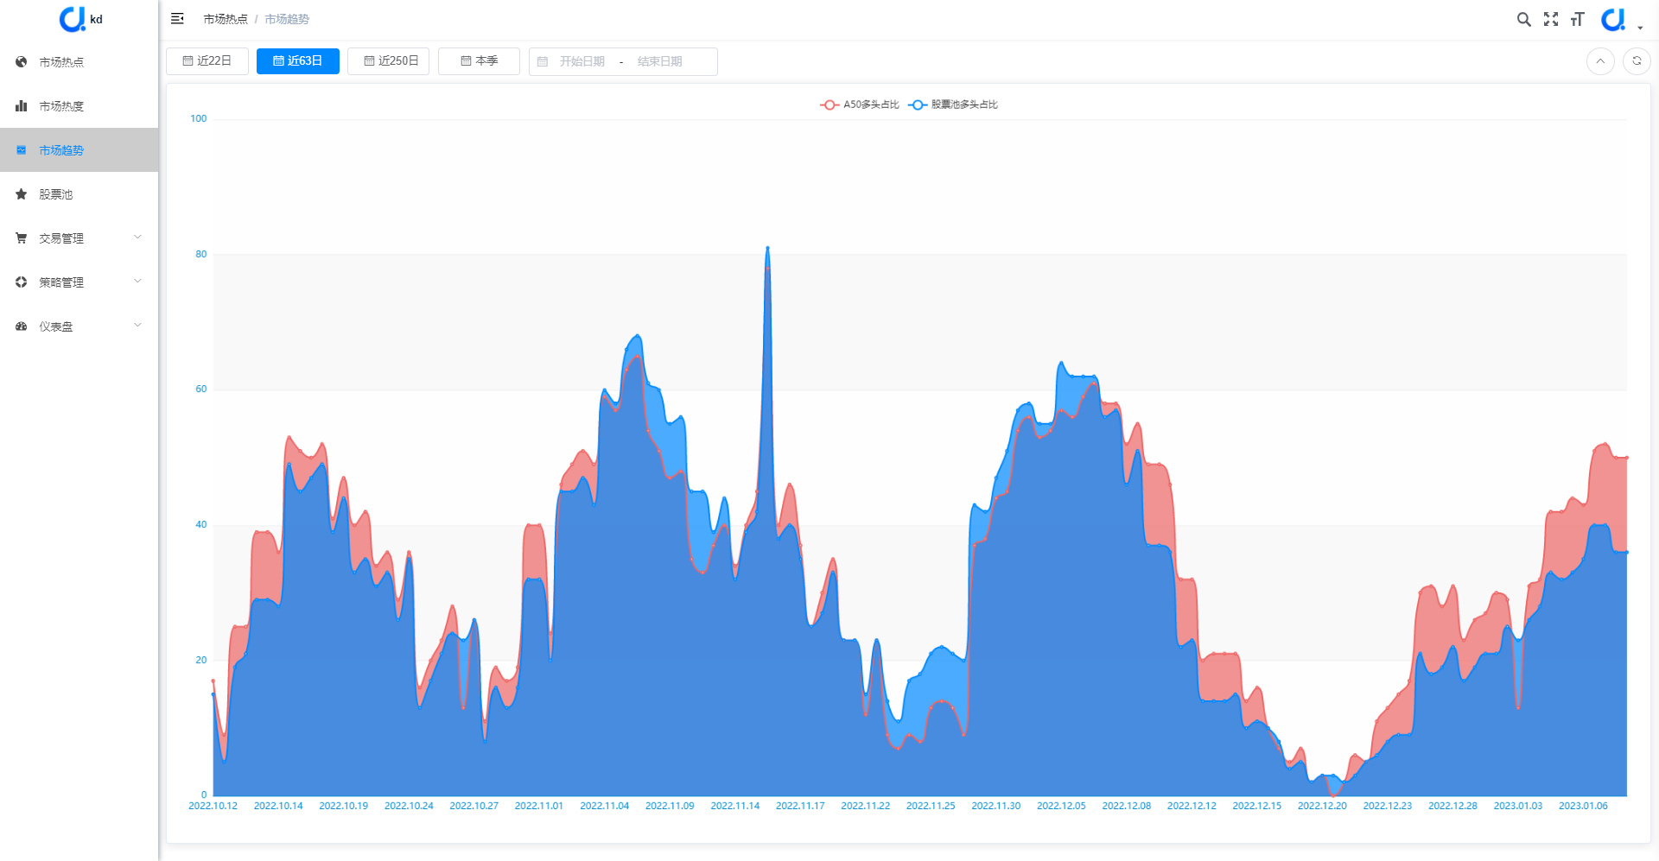Click the x-axis label 2023.01.06
The image size is (1659, 861).
pyautogui.click(x=1583, y=806)
